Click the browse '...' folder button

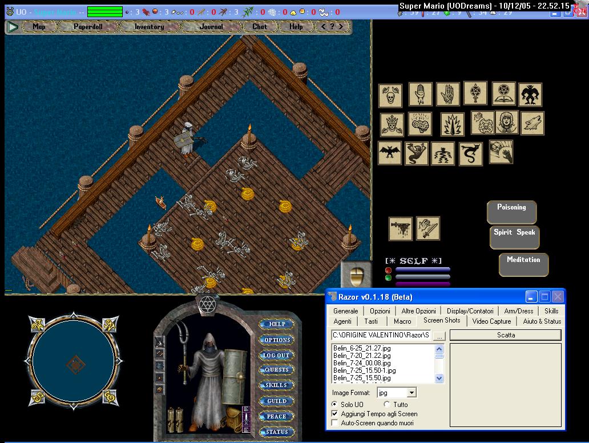439,335
